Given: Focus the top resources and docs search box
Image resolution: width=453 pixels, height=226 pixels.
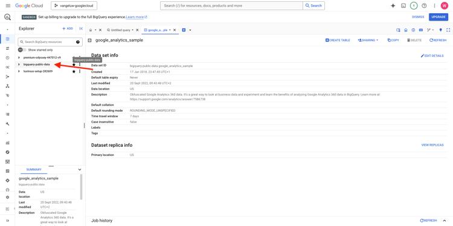Looking at the screenshot, I should click(232, 6).
